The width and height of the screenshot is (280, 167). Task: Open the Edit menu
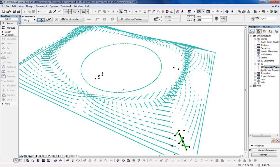pos(14,6)
